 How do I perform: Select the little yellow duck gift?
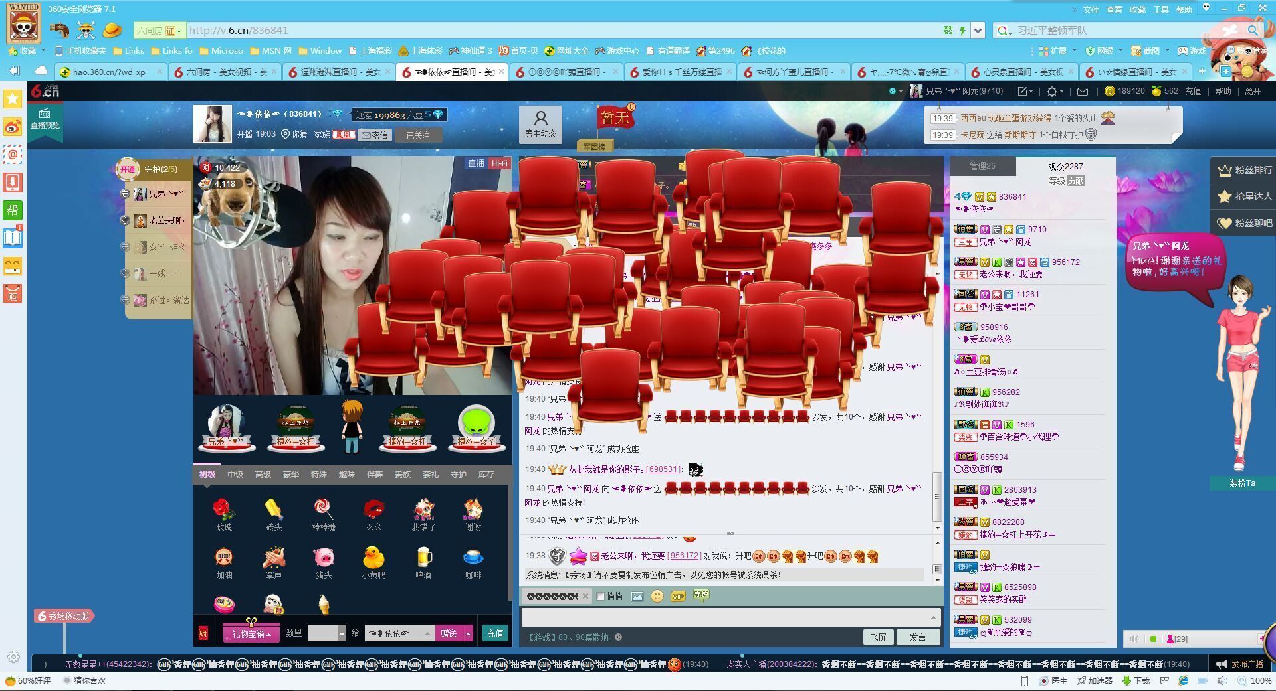[x=373, y=562]
